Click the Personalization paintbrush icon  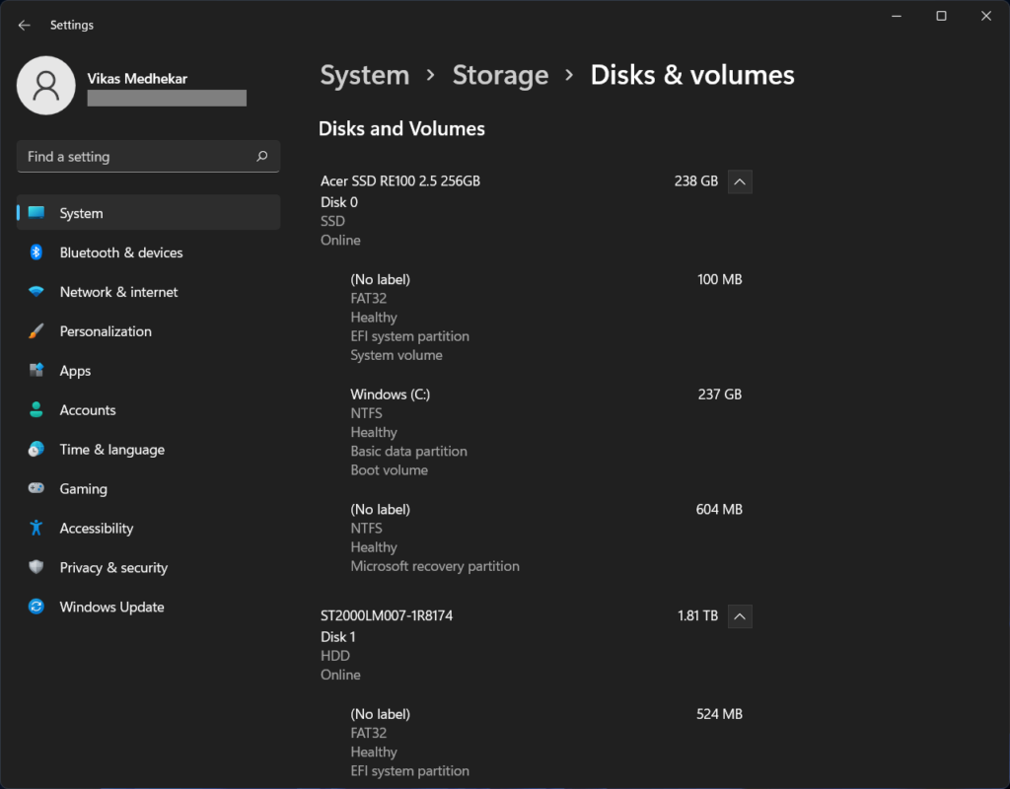coord(36,331)
